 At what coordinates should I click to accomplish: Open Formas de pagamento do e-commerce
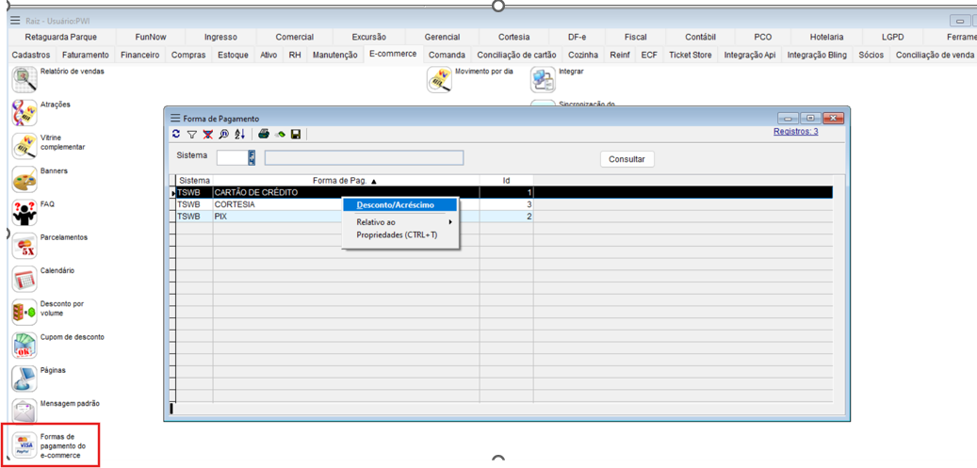pos(53,444)
